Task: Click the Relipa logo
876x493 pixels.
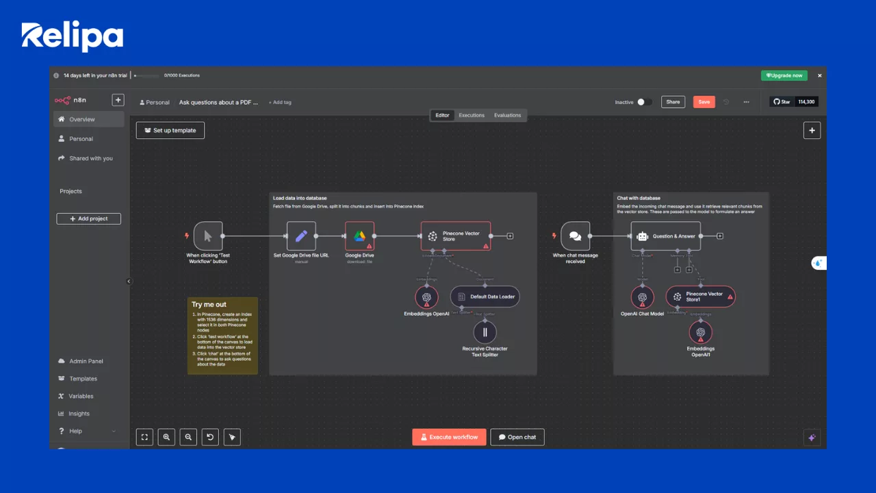Action: click(x=72, y=36)
